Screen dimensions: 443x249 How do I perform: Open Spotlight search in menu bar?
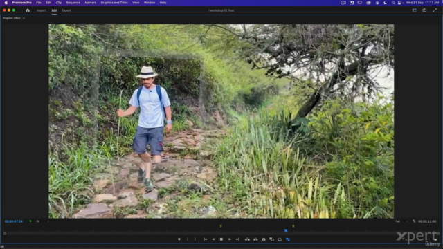click(393, 3)
